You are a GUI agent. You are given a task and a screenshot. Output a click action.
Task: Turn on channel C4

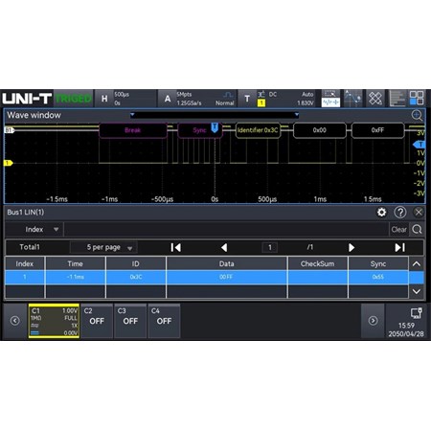click(x=164, y=321)
